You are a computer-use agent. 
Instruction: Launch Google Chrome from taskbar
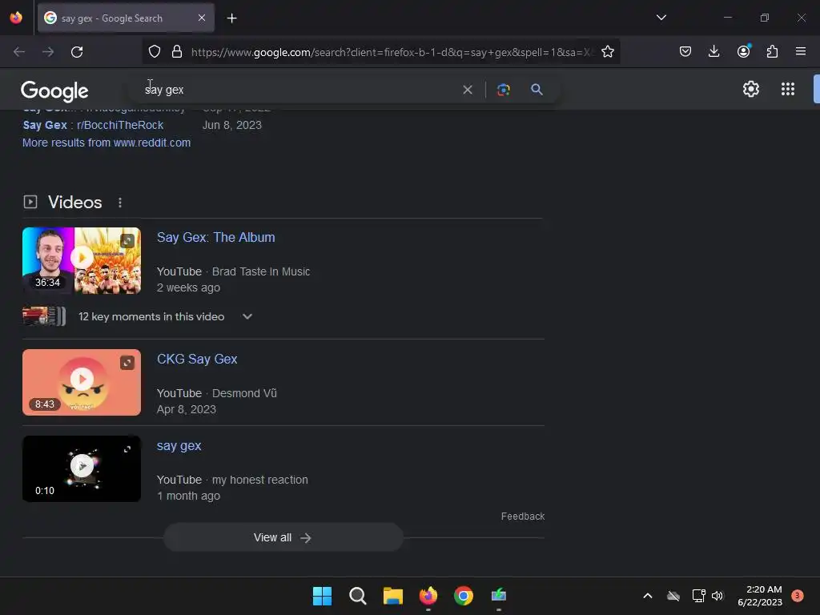coord(464,596)
